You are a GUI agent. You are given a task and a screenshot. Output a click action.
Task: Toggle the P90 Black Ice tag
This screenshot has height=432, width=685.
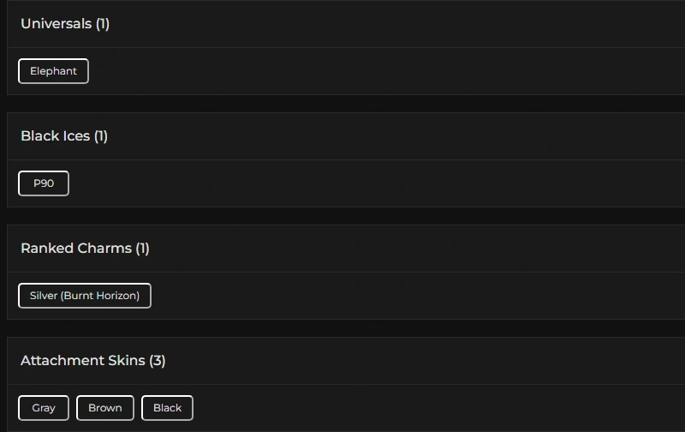pyautogui.click(x=44, y=183)
